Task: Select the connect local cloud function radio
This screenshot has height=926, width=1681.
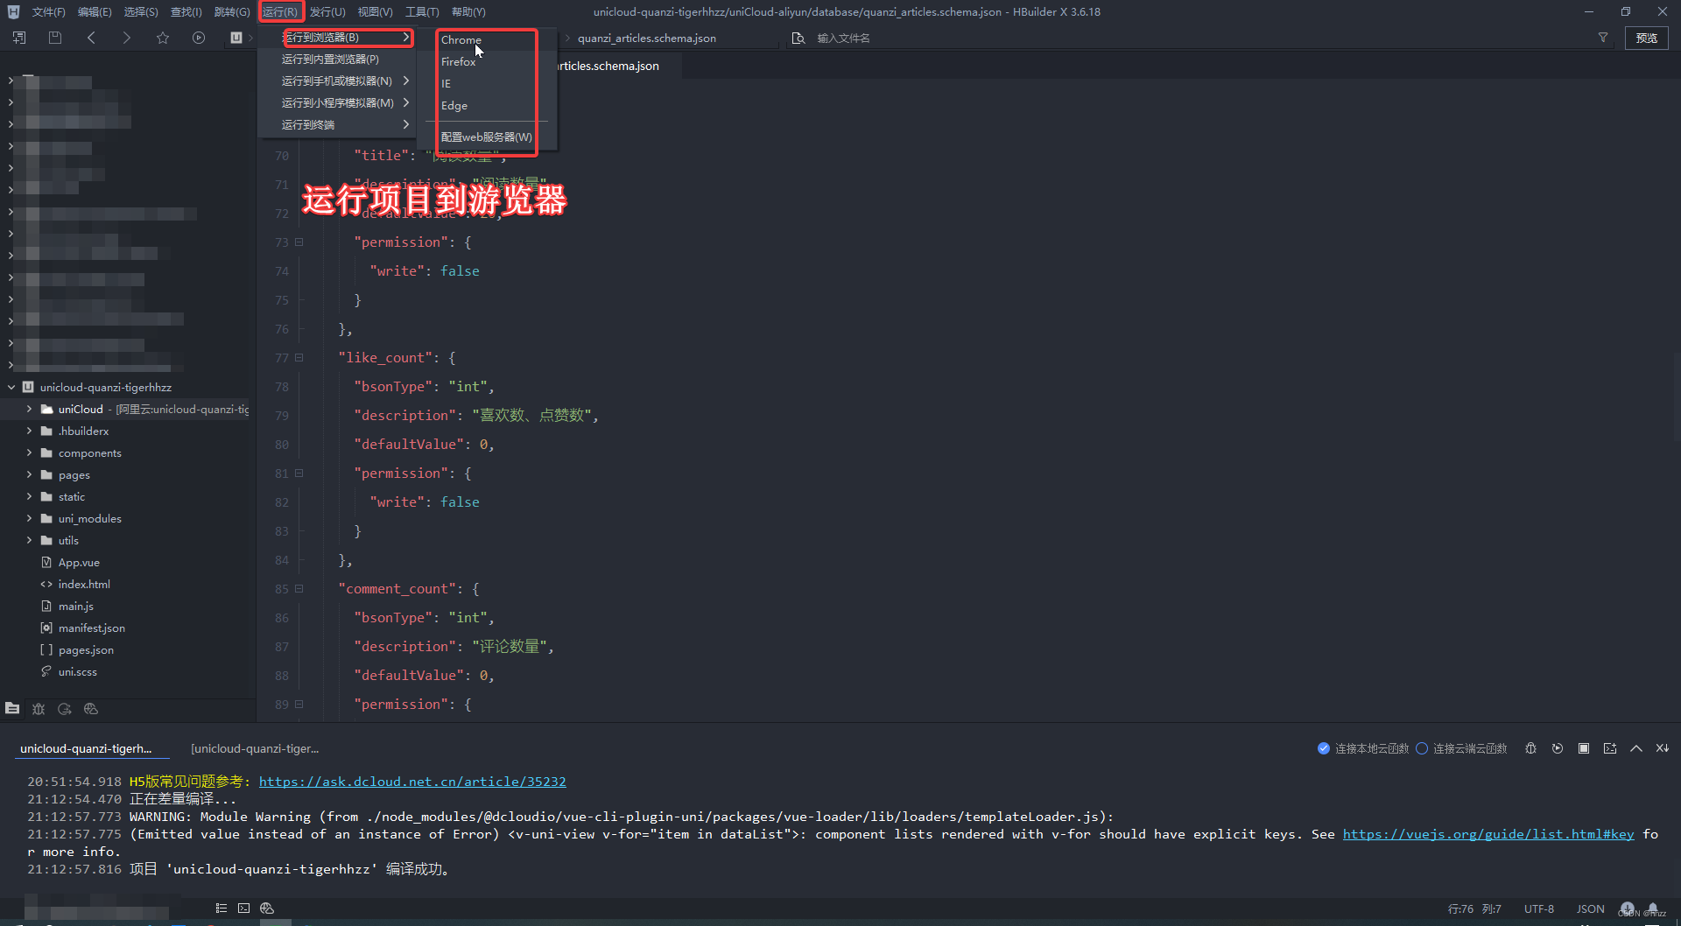Action: tap(1324, 748)
